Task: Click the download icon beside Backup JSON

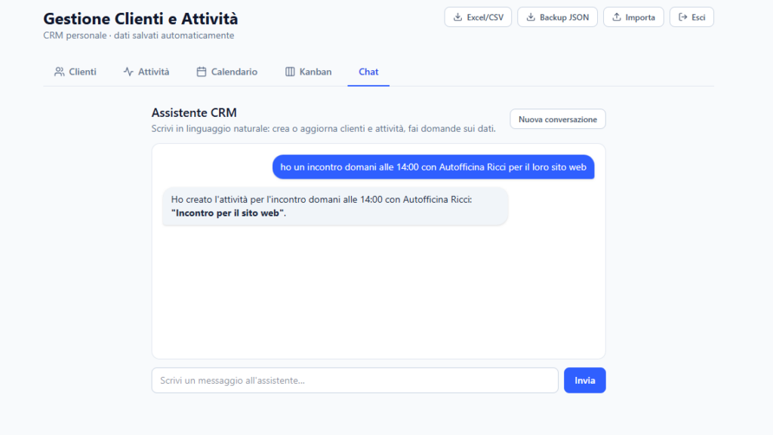Action: (x=531, y=17)
